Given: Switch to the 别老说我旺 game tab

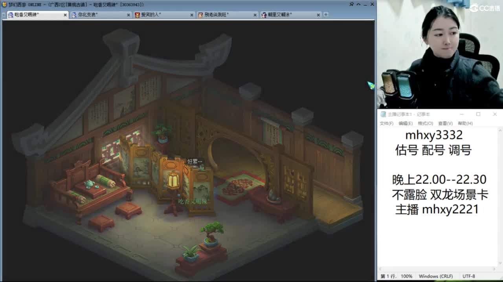Looking at the screenshot, I should tap(227, 15).
